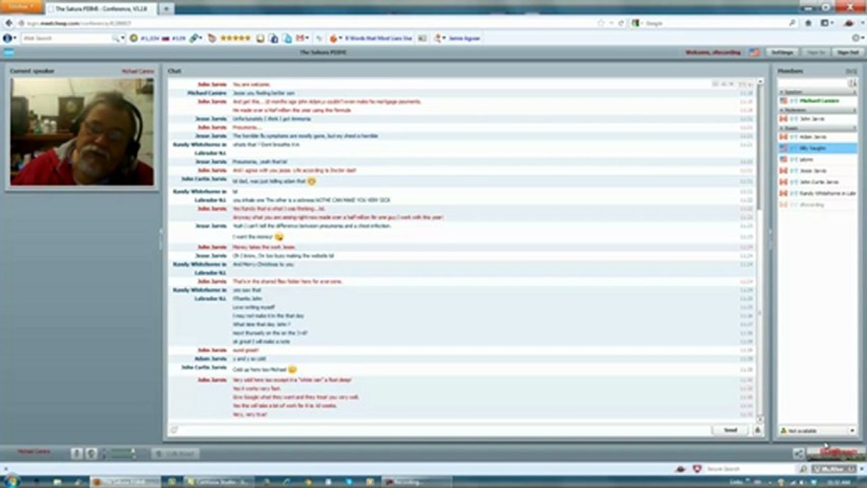Click the Send chat button
Screen dimensions: 867x488
pyautogui.click(x=730, y=430)
